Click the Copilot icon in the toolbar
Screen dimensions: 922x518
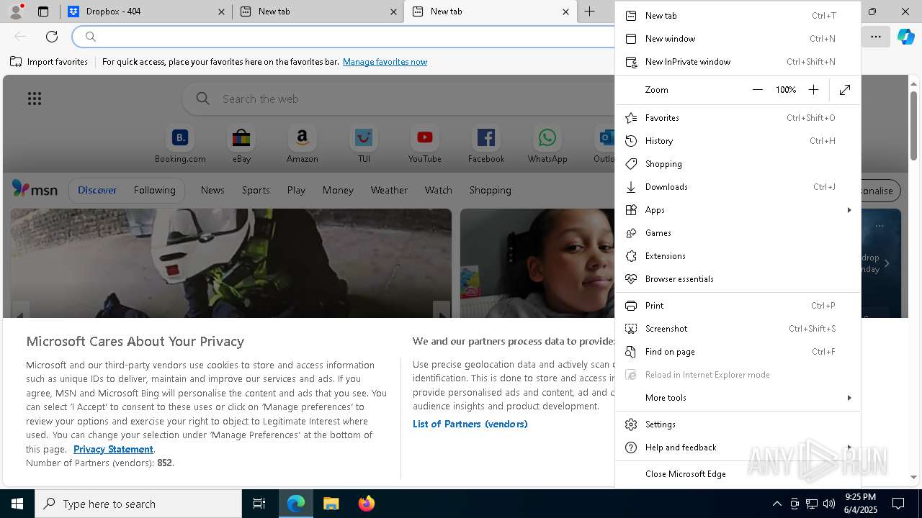pos(905,37)
